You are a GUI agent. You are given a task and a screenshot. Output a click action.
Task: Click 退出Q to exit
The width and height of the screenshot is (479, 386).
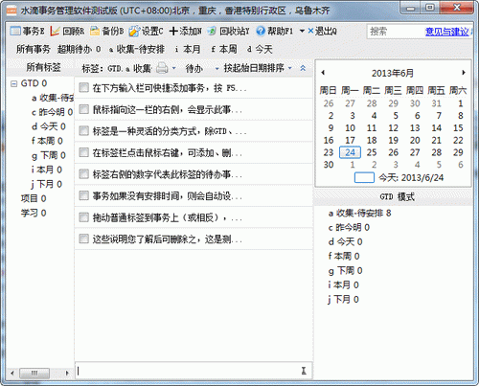tap(323, 31)
